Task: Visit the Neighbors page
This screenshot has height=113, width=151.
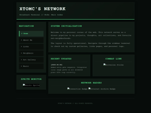Action: pos(31,53)
